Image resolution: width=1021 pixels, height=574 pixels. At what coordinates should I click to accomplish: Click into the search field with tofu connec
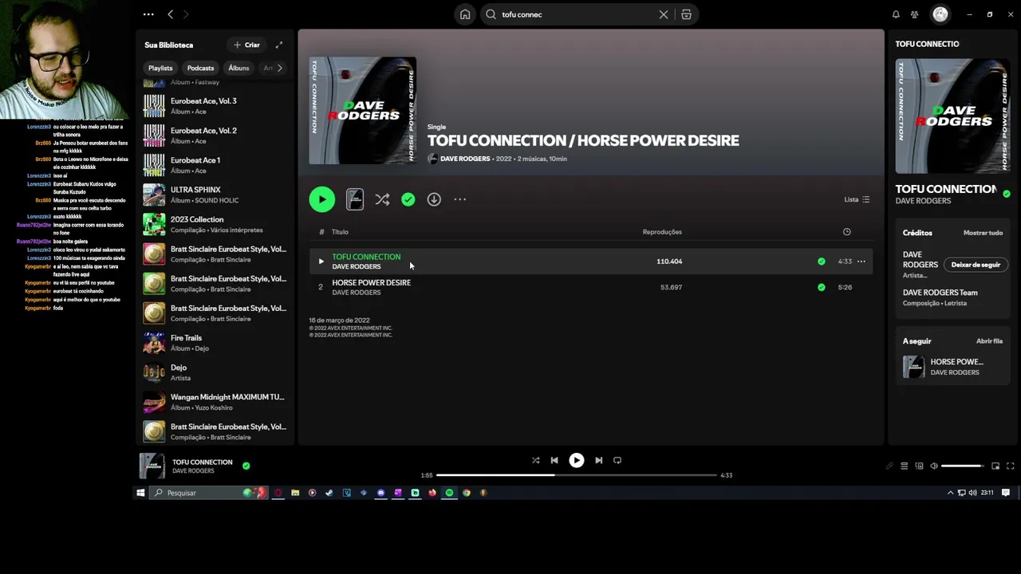576,14
